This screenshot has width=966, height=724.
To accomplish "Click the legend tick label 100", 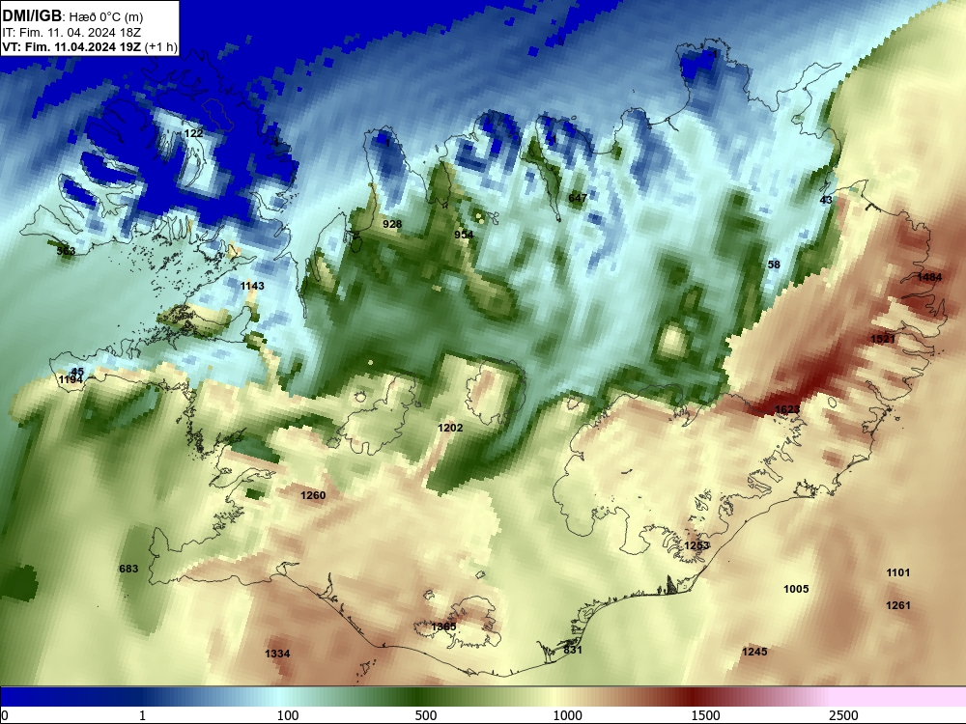I will tap(288, 715).
